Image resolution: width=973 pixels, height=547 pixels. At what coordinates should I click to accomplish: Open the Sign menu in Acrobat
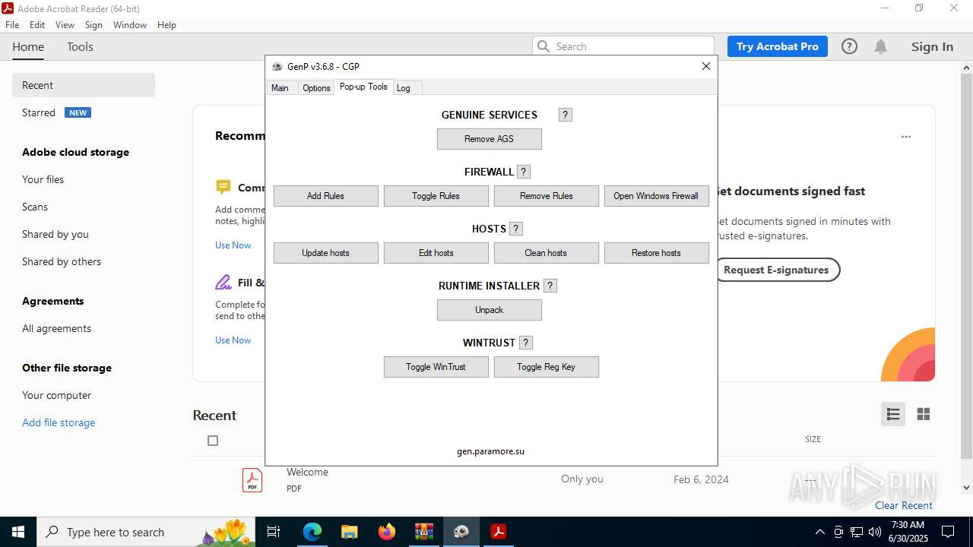click(93, 25)
